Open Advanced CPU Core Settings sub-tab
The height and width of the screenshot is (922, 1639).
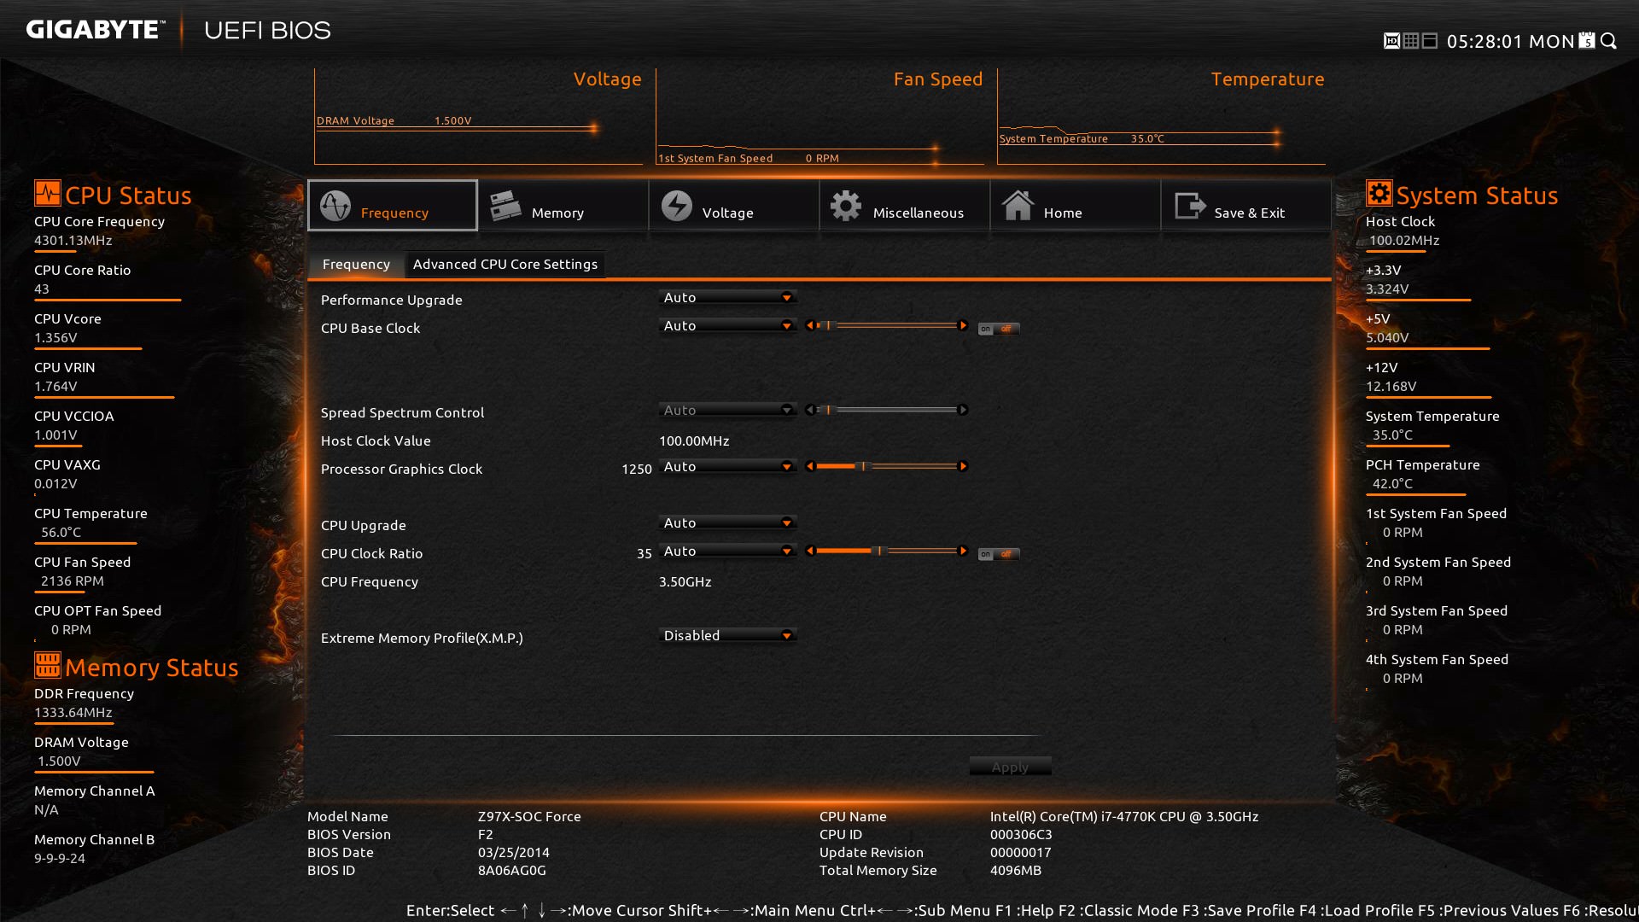[505, 264]
